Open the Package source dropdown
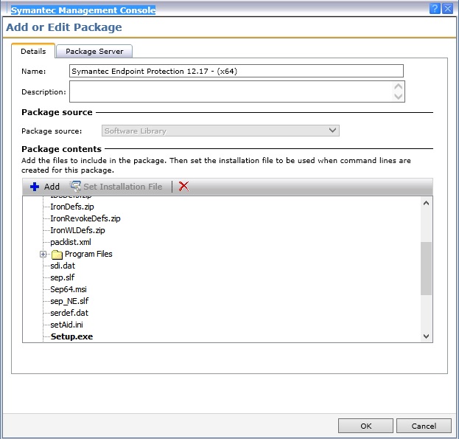Viewport: 459px width, 439px height. point(220,131)
